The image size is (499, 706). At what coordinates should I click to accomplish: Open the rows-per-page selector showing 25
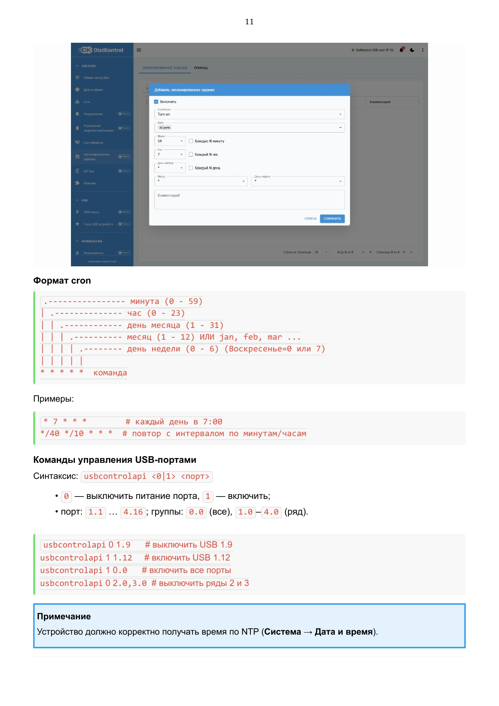[322, 252]
